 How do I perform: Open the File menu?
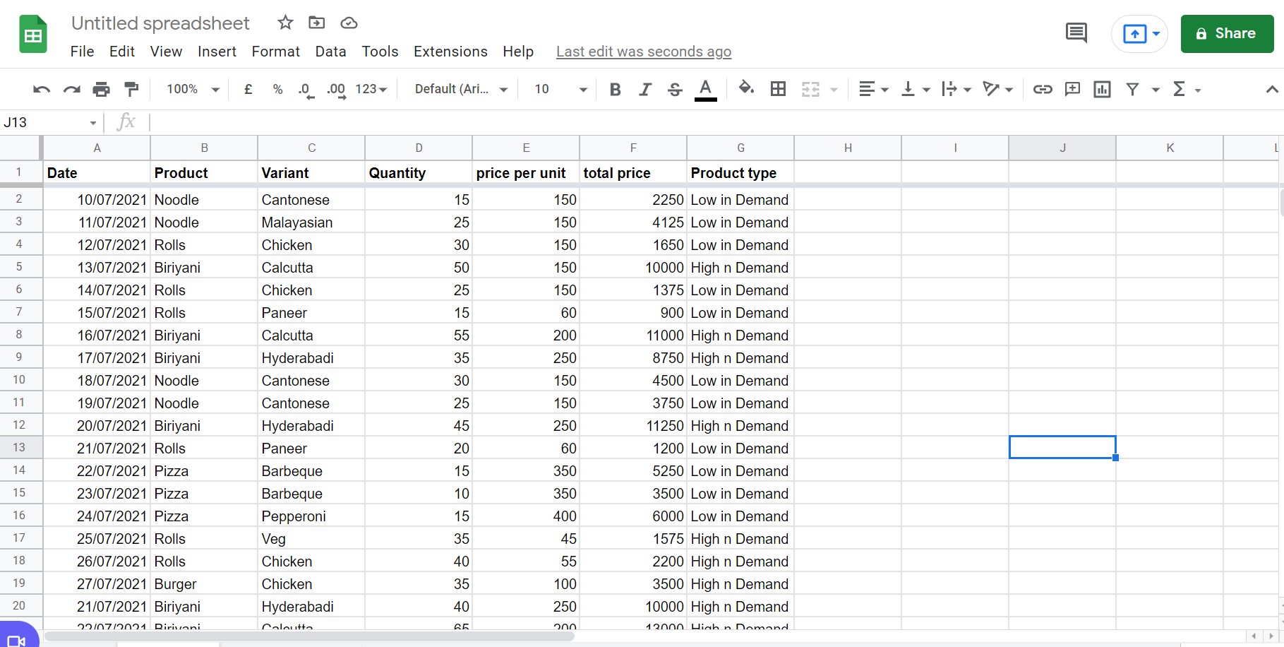point(82,52)
